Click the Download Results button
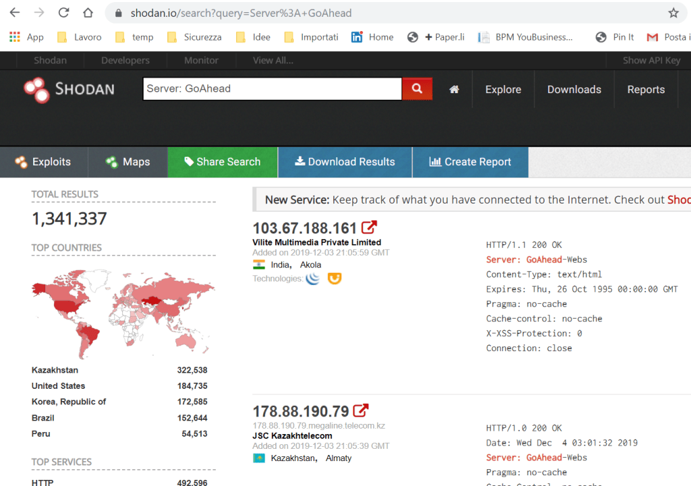Screen dimensions: 691x486 click(345, 162)
